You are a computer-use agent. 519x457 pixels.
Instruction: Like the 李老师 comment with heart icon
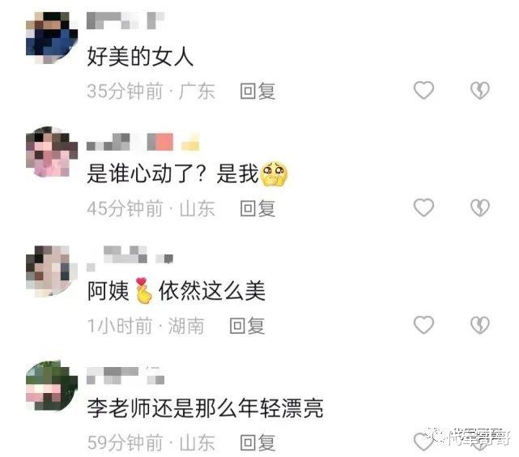pos(423,442)
